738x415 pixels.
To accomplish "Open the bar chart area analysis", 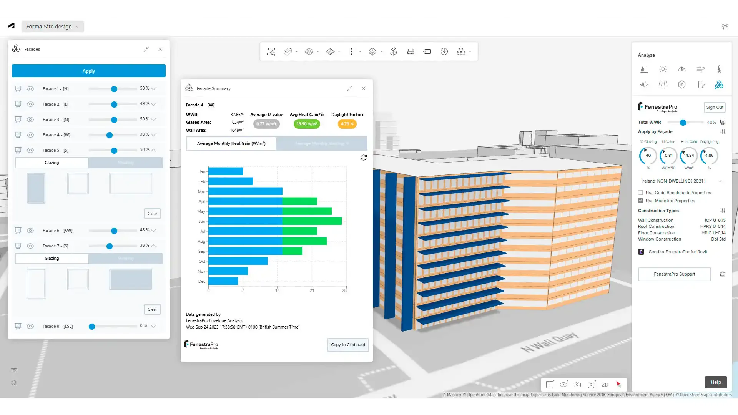I will 644,69.
